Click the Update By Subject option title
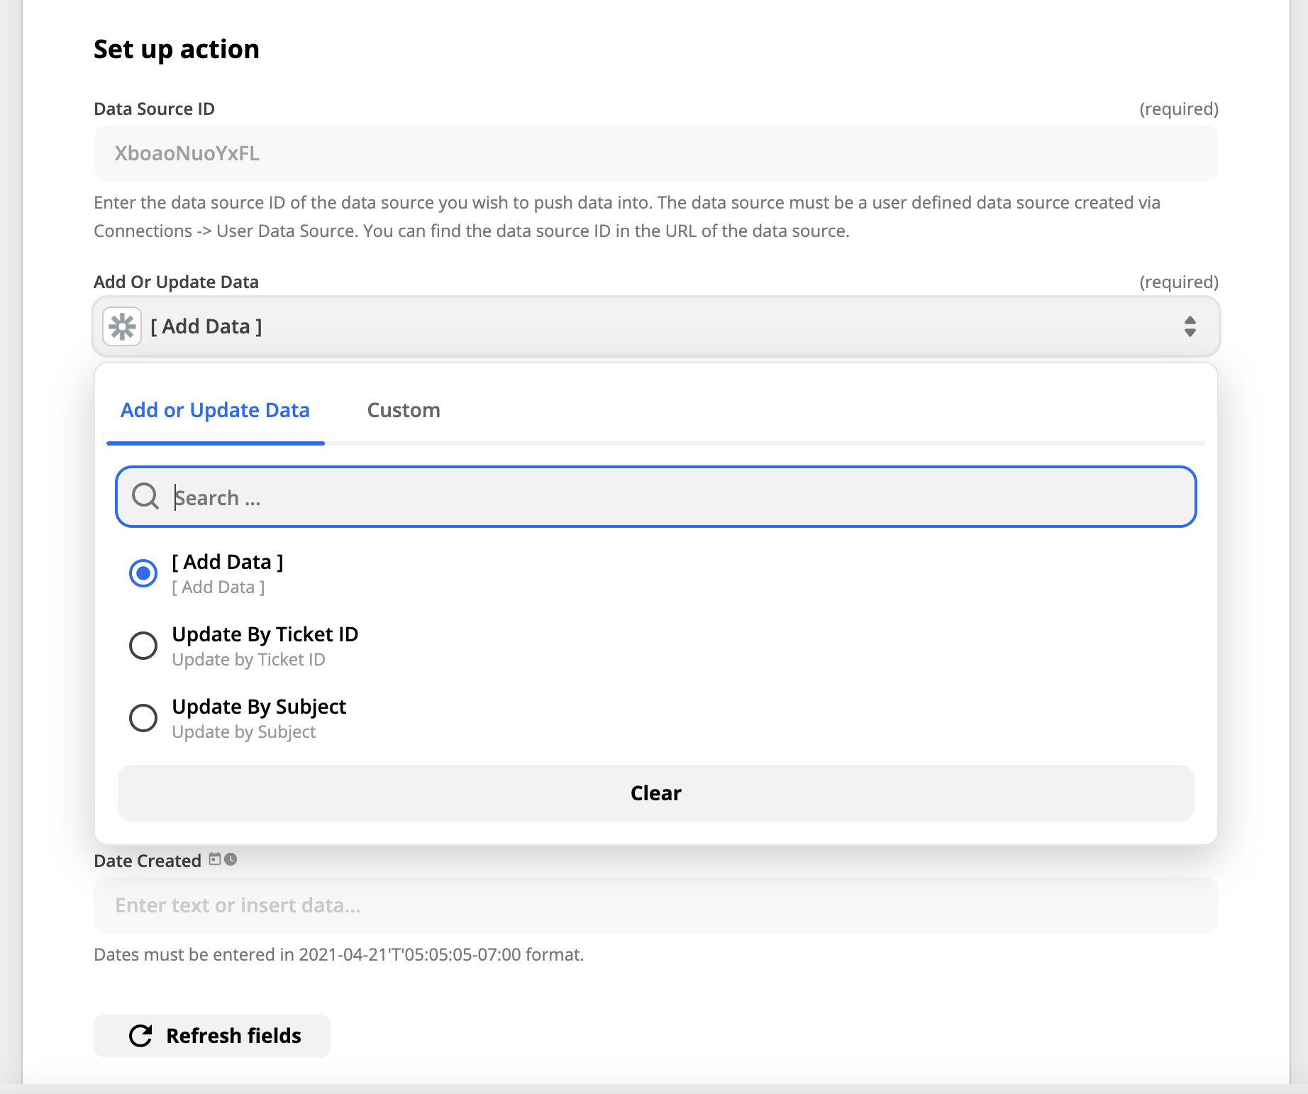Screen dimensions: 1308x1094 pos(259,707)
